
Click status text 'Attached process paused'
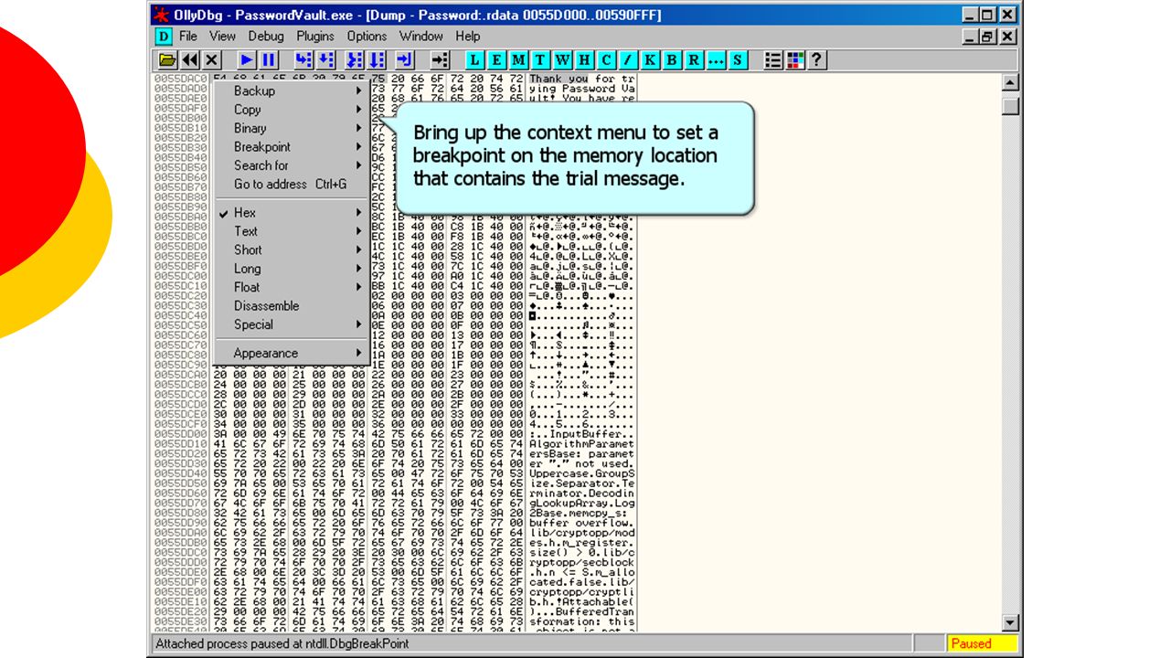coord(281,643)
